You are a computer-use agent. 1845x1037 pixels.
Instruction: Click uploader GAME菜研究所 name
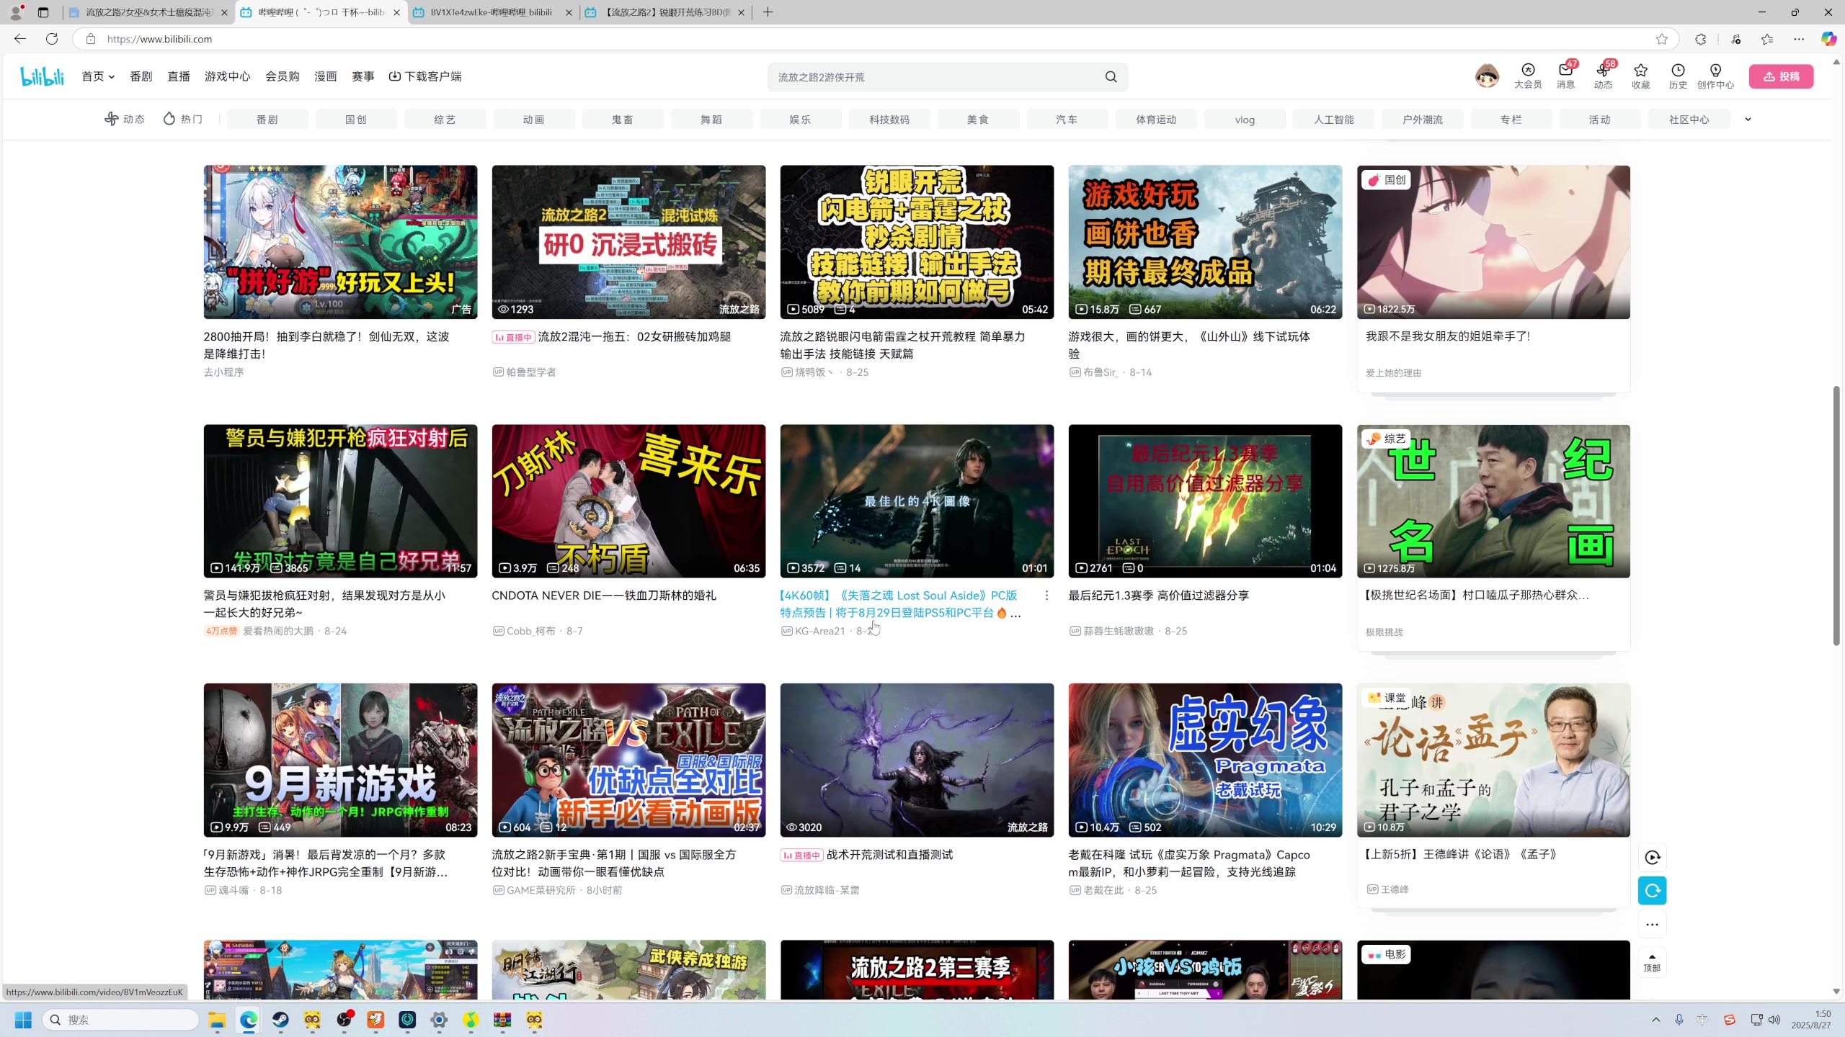tap(541, 890)
